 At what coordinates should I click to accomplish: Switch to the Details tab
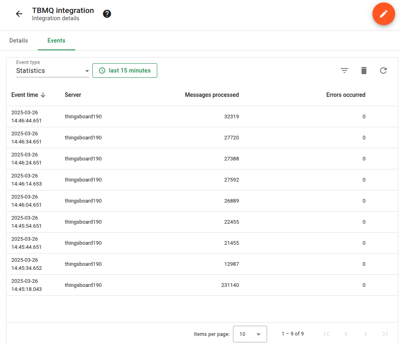19,41
